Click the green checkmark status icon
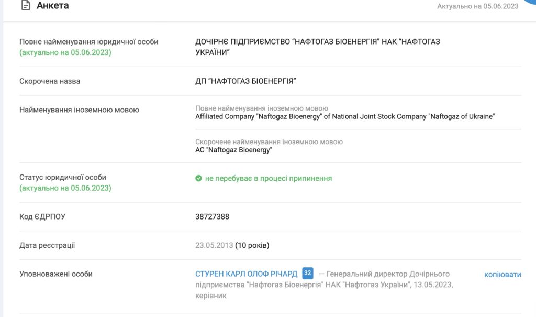This screenshot has width=536, height=317. click(198, 178)
